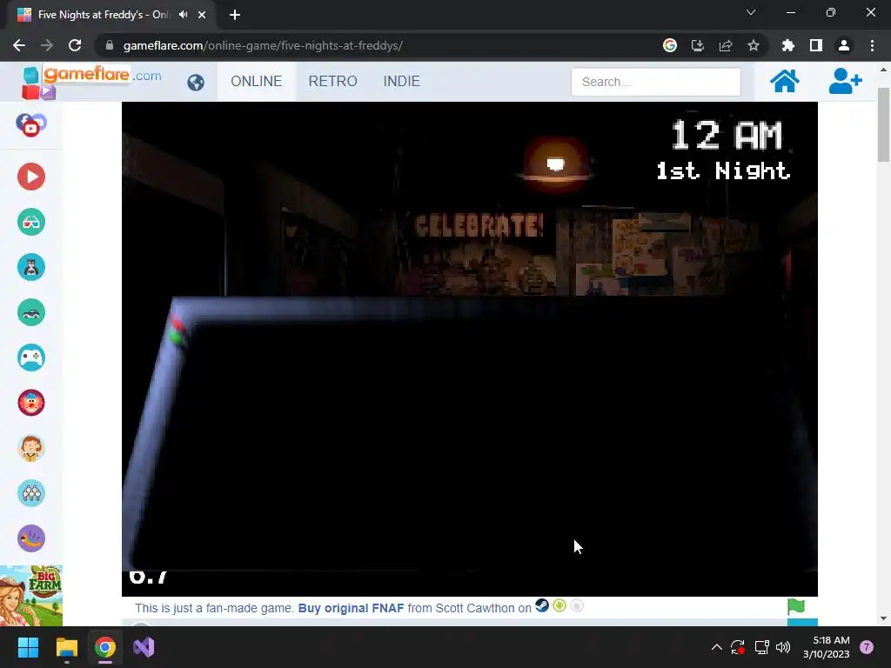Image resolution: width=891 pixels, height=668 pixels.
Task: Open the INDIE games tab
Action: tap(402, 81)
